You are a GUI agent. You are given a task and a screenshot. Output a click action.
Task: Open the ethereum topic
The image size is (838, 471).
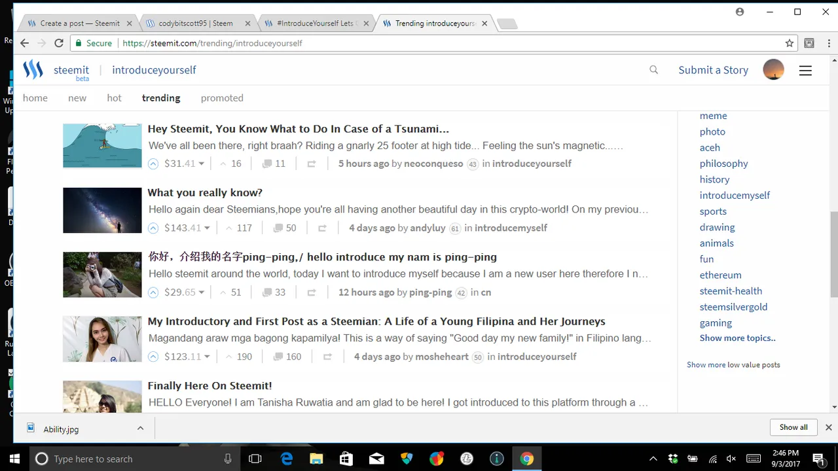pyautogui.click(x=720, y=275)
